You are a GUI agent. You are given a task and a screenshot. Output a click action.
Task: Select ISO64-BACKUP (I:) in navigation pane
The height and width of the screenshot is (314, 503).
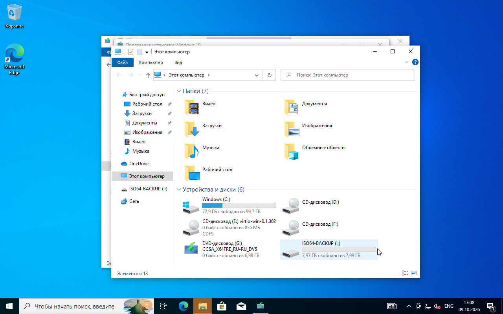(148, 189)
